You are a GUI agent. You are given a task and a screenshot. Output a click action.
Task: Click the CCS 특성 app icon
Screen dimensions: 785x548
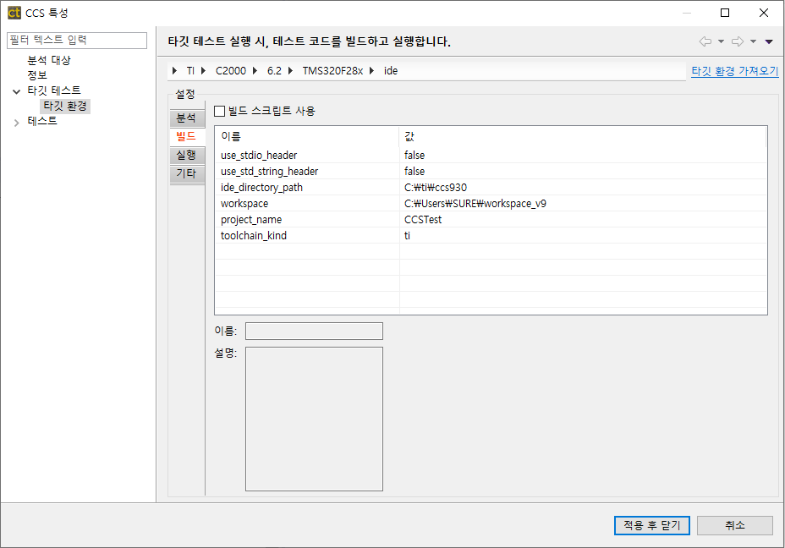[14, 13]
